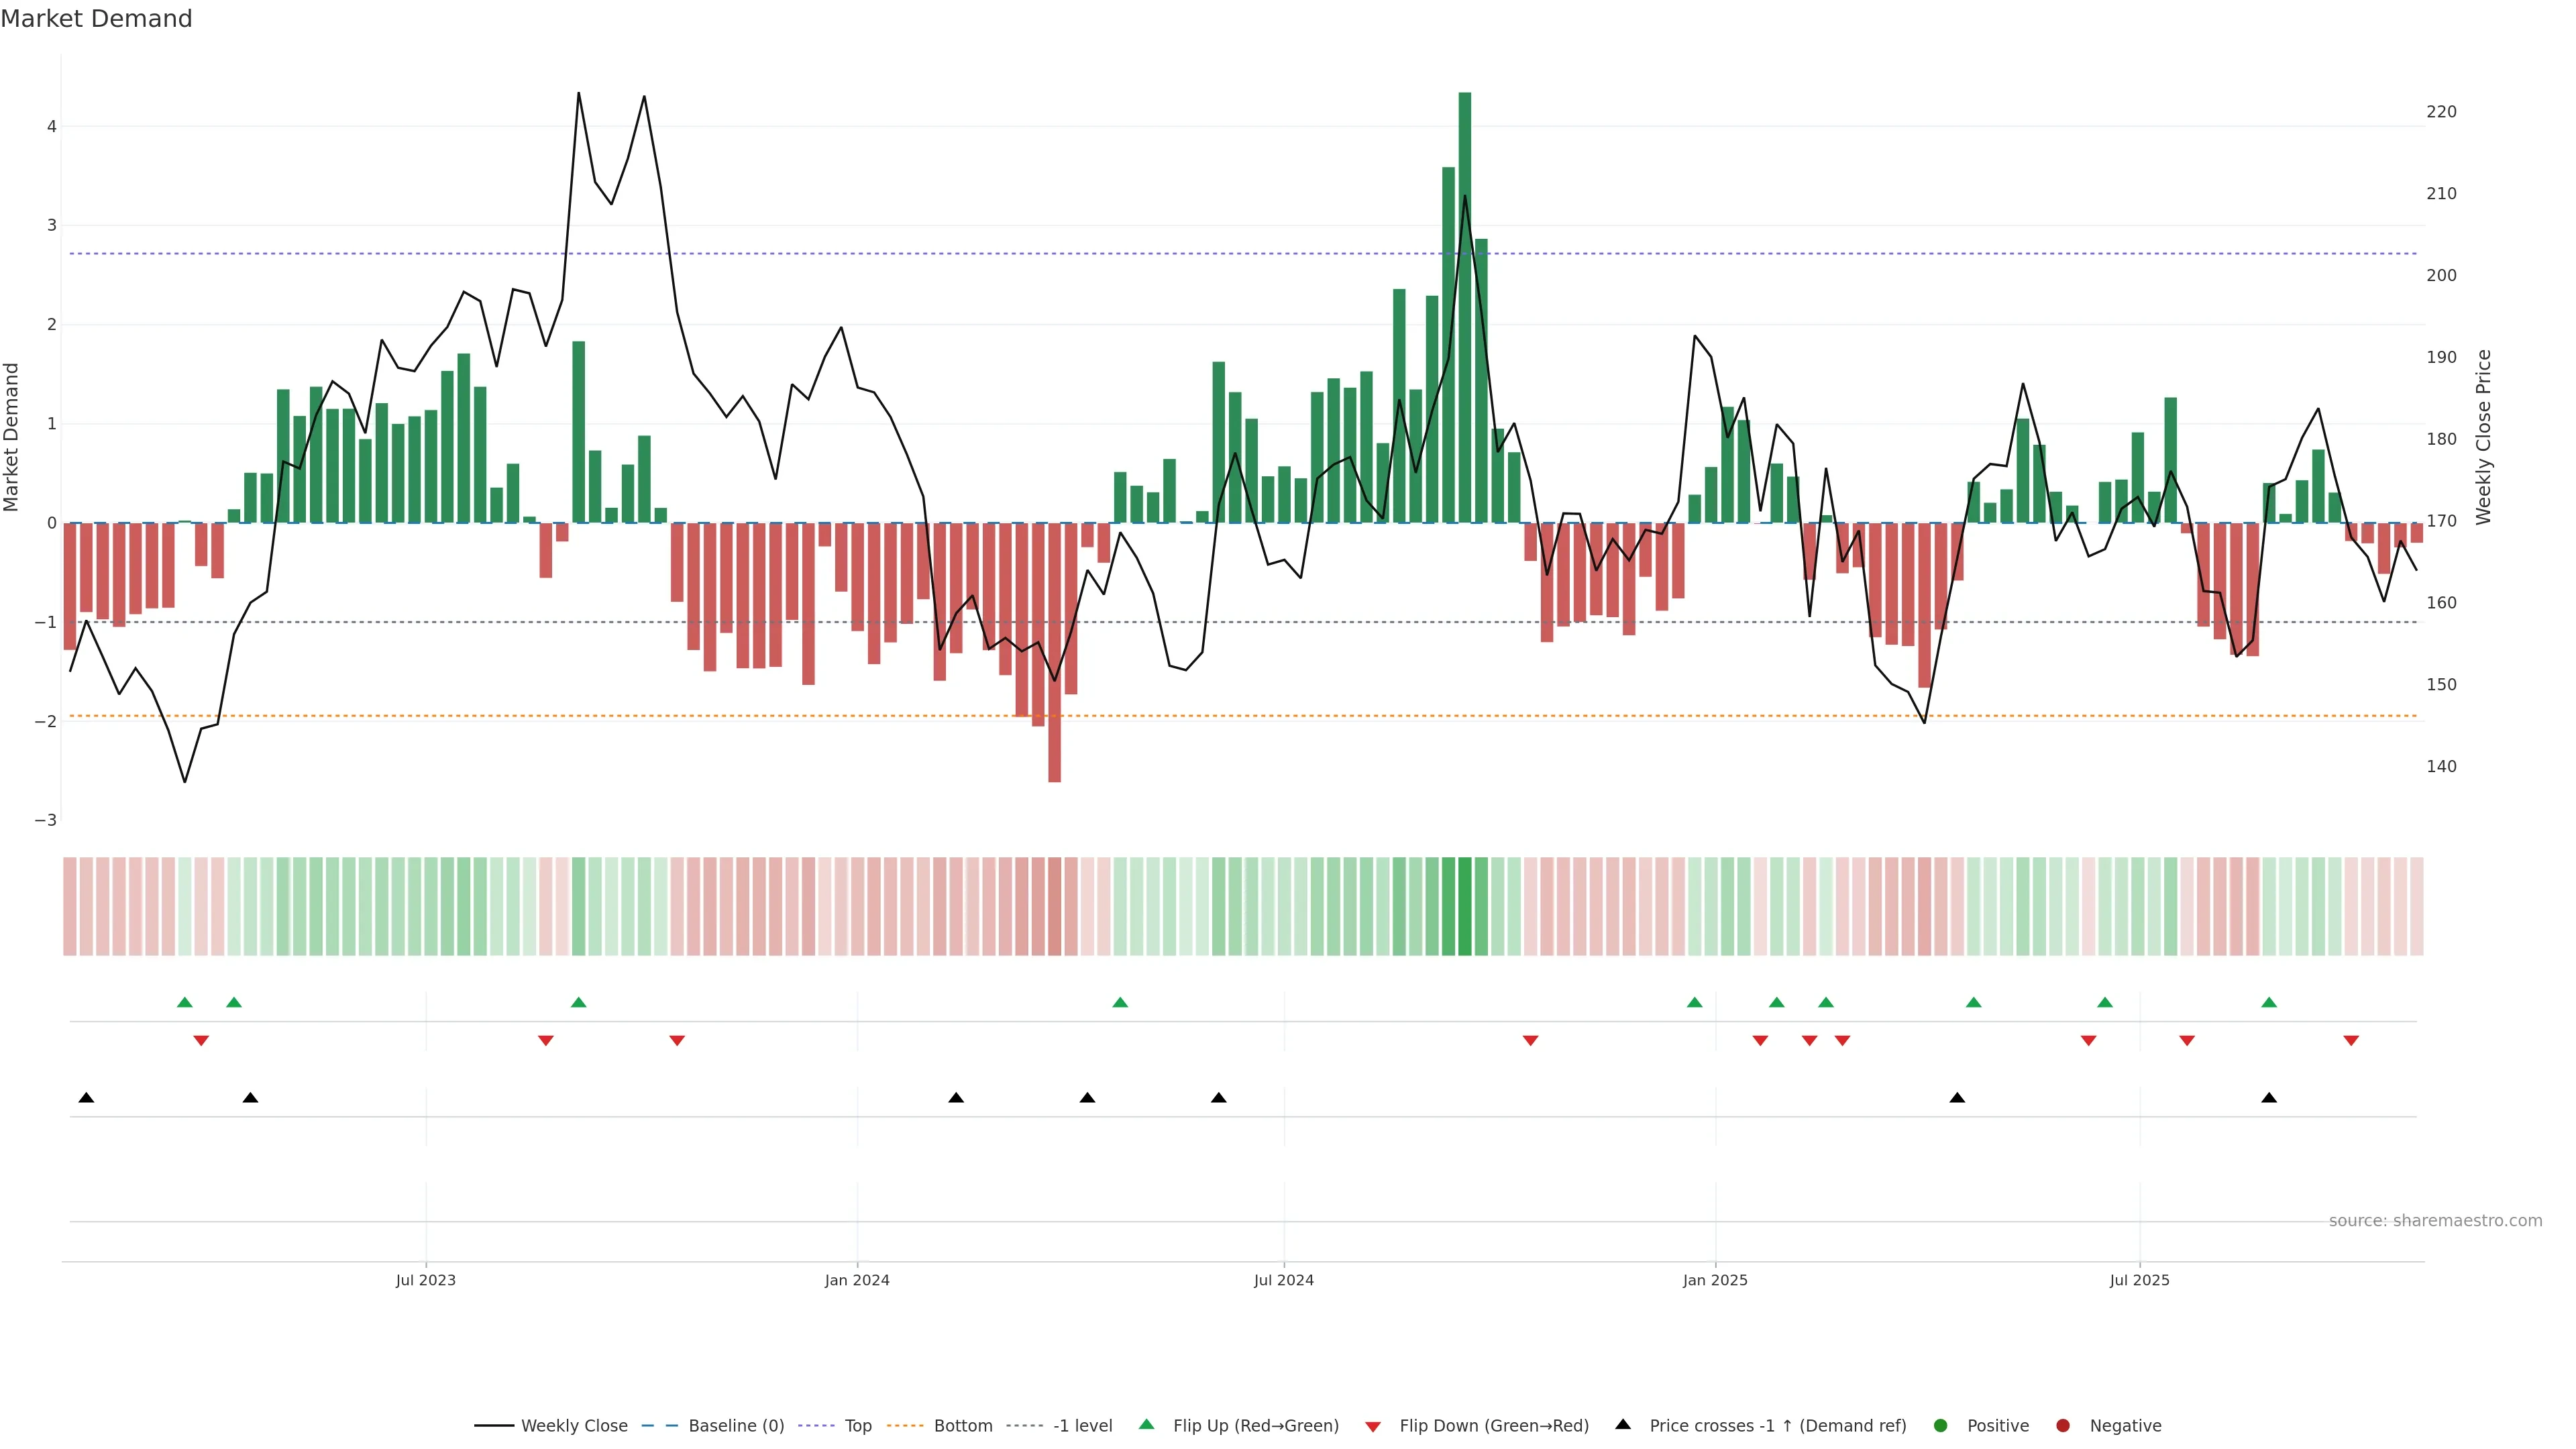Click the leftmost green flip-up triangle marker
The image size is (2576, 1449).
(184, 1002)
